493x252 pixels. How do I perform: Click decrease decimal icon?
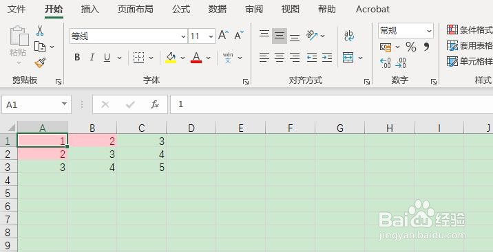[401, 63]
